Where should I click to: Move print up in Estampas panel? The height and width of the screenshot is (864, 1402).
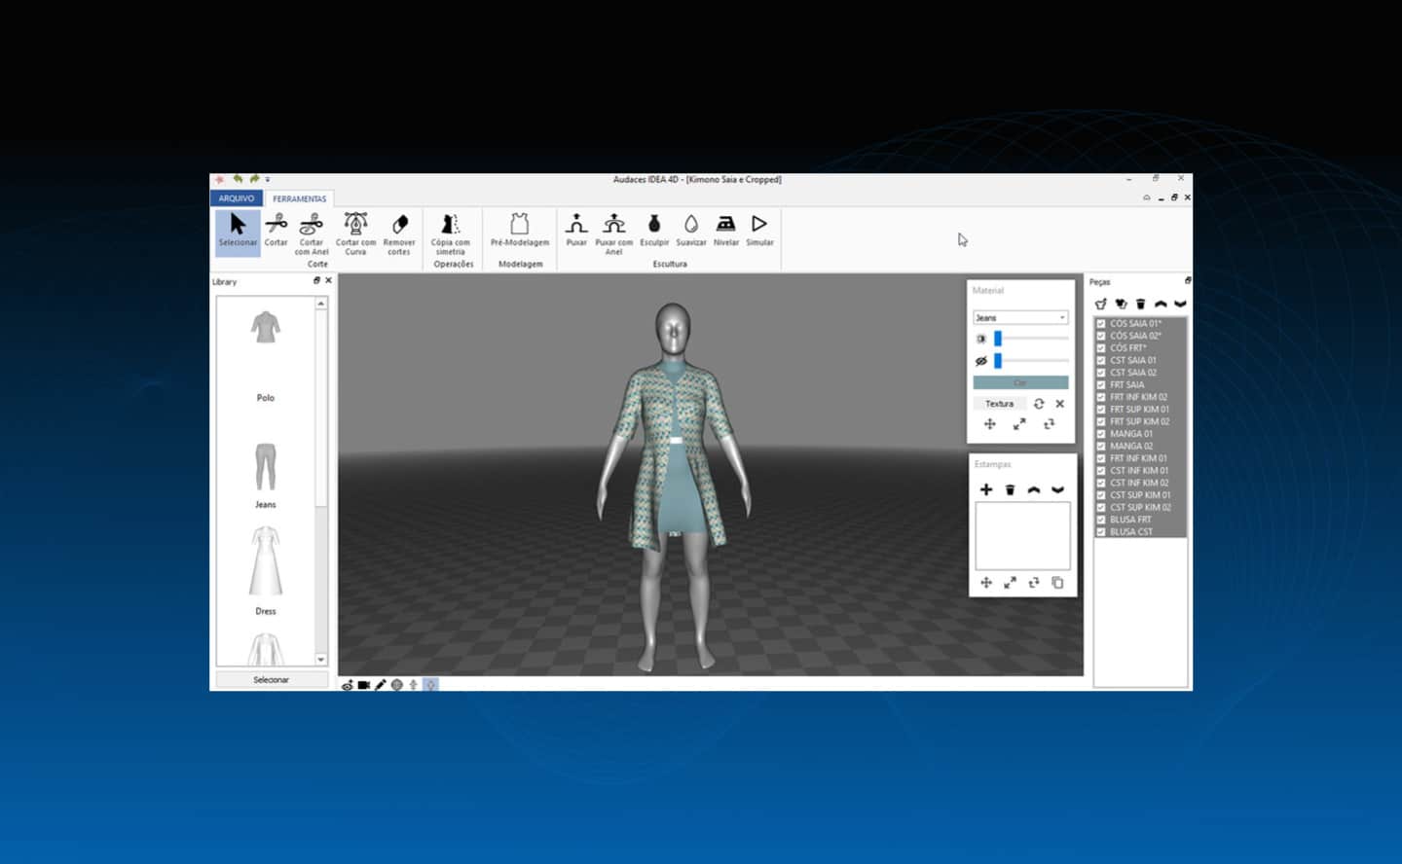click(x=1034, y=489)
